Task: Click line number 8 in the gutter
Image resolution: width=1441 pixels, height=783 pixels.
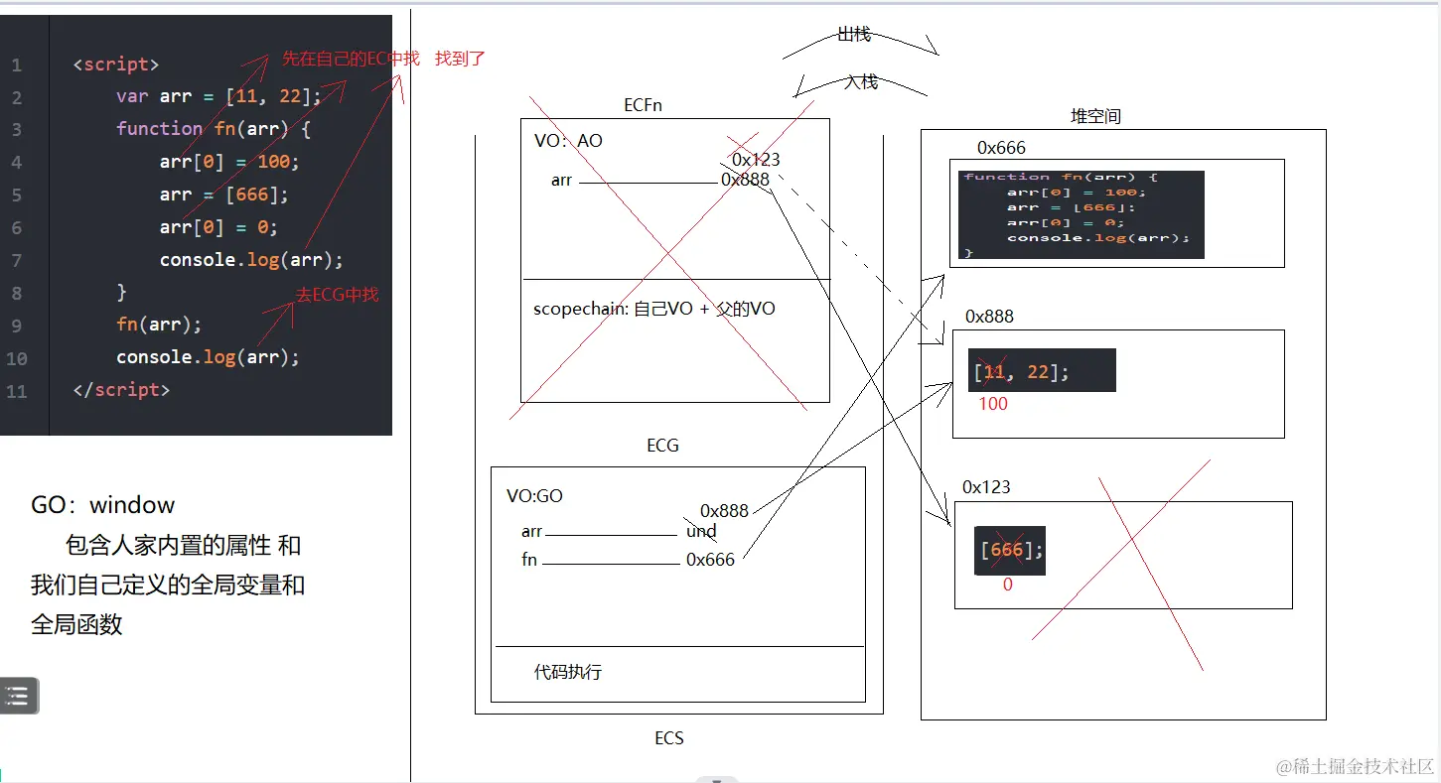Action: [x=17, y=294]
